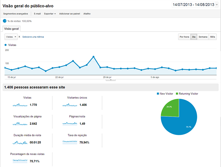This screenshot has width=221, height=167.
Task: Switch chart granularity to Por hora
Action: (184, 37)
